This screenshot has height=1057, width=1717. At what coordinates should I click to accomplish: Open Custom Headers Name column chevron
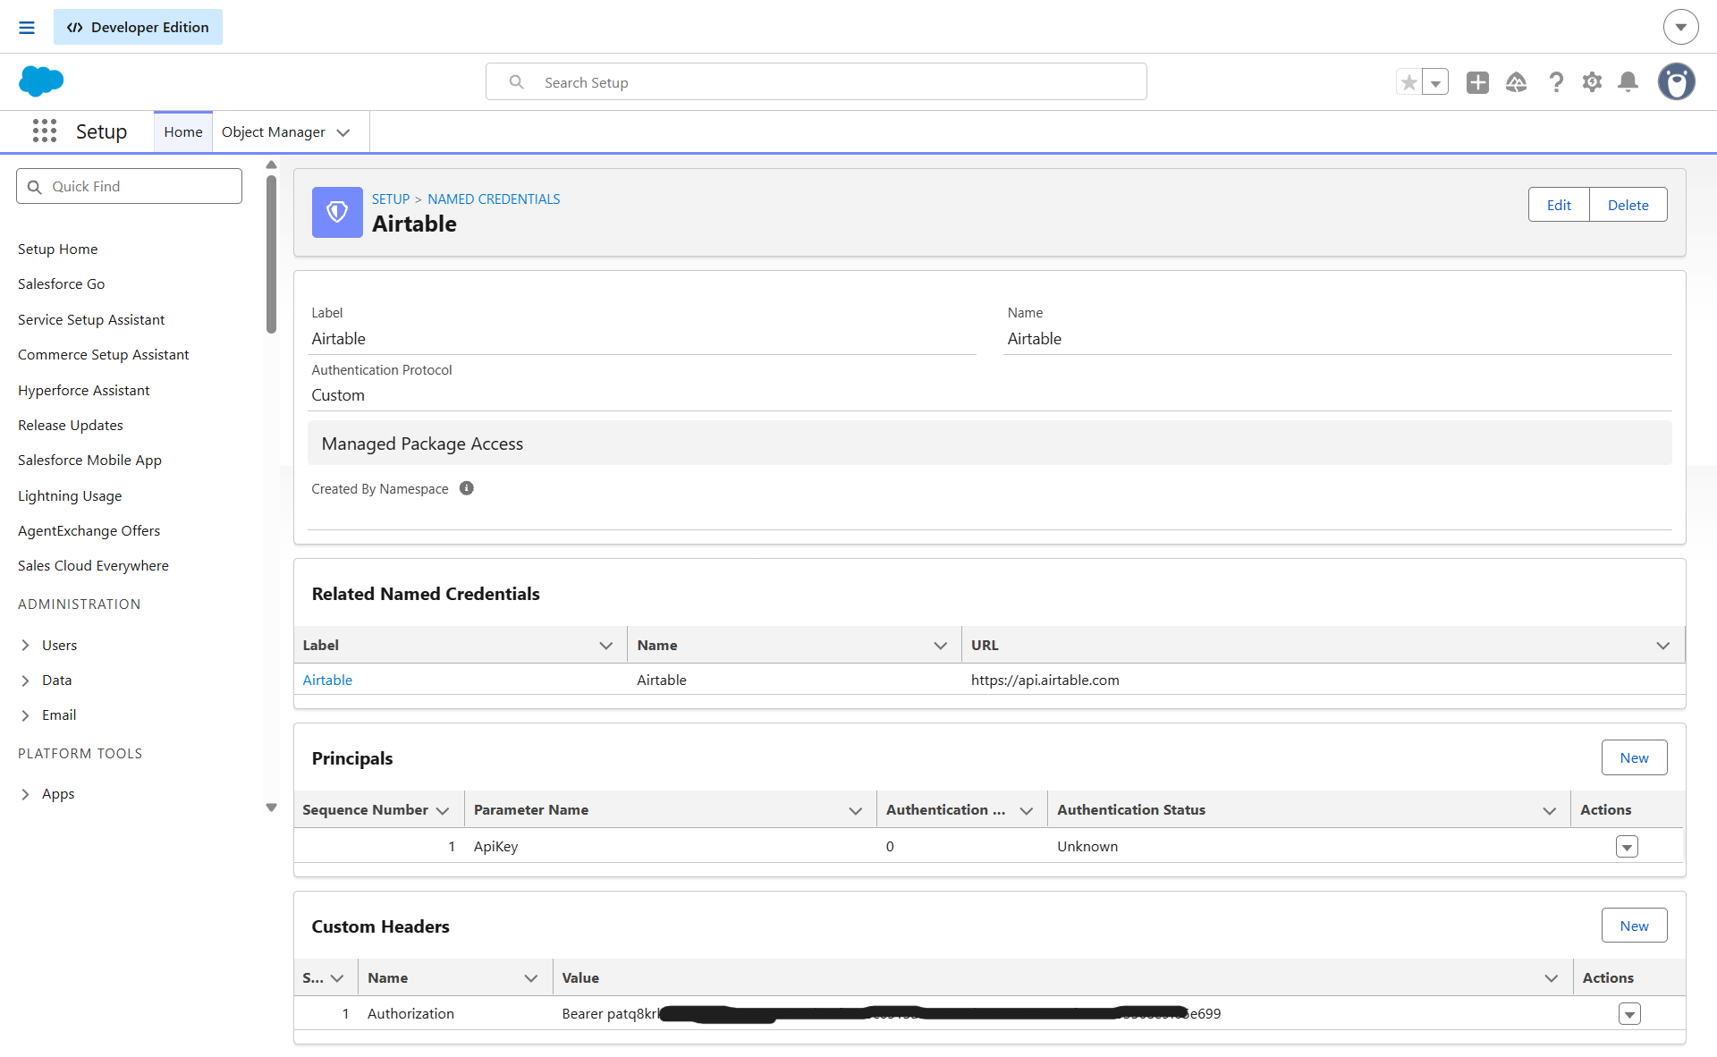point(531,978)
